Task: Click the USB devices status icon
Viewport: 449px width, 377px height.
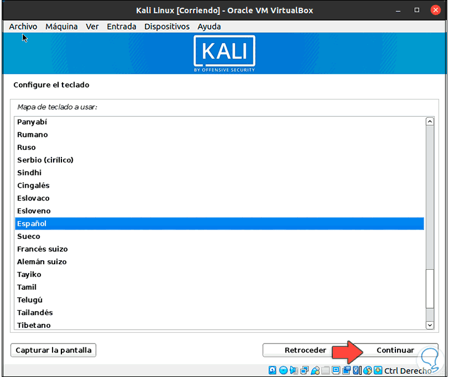Action: [315, 370]
